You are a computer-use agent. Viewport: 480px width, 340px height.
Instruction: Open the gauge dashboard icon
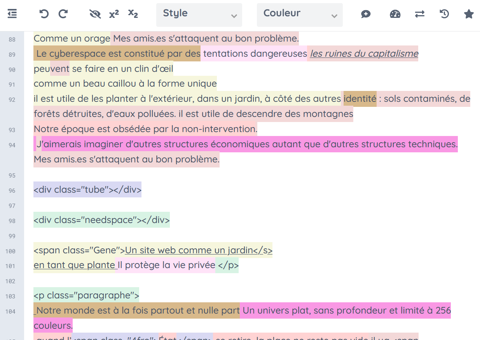click(395, 14)
